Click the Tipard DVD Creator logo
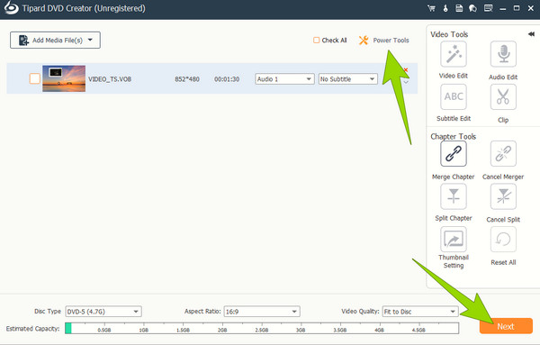This screenshot has width=540, height=345. click(x=12, y=7)
